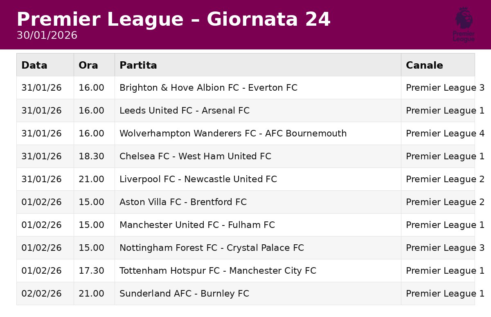
Task: Click the Canale column header
Action: pyautogui.click(x=438, y=65)
